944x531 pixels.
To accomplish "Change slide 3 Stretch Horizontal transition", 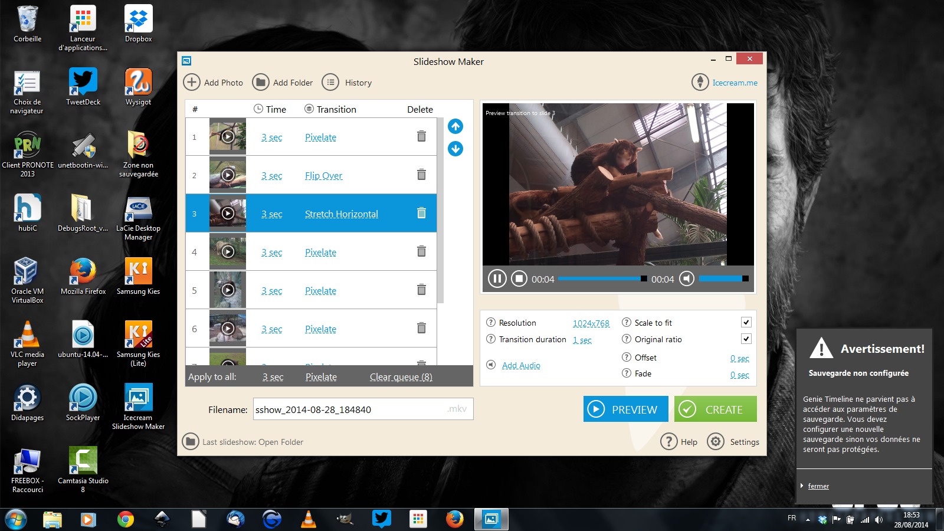I will [x=342, y=214].
